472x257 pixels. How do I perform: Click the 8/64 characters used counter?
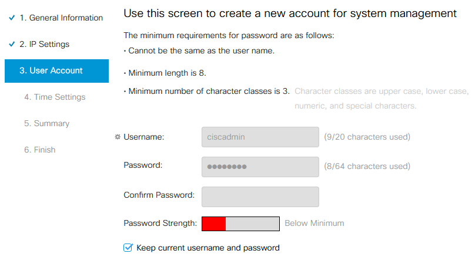[367, 166]
